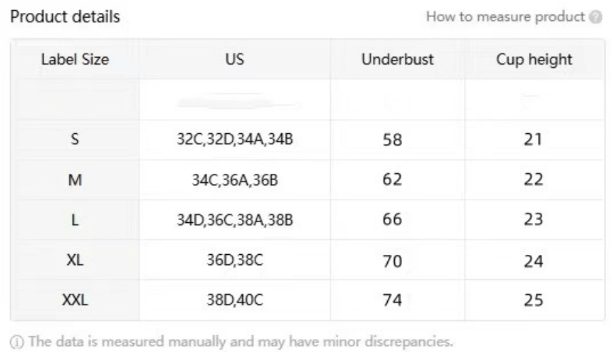This screenshot has width=612, height=352.
Task: Select the Label Size column header
Action: pyautogui.click(x=75, y=59)
